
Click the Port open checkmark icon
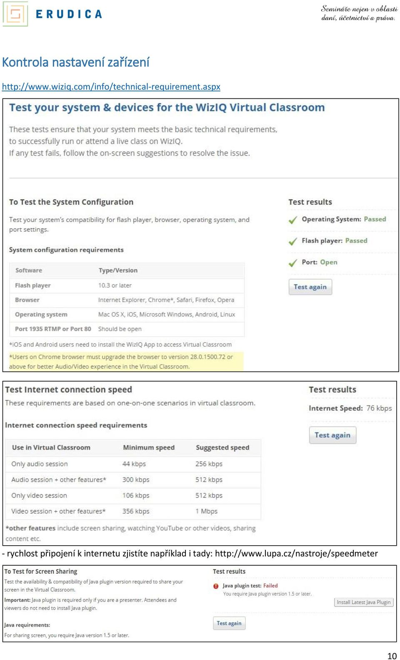pos(293,263)
